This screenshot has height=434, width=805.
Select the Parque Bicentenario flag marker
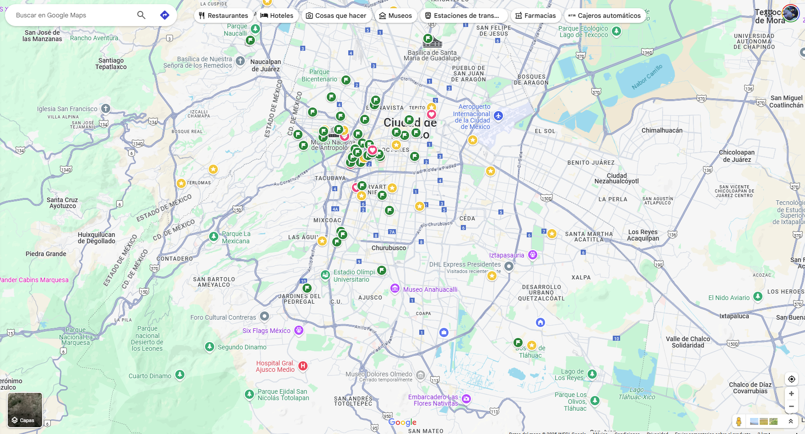[x=346, y=80]
